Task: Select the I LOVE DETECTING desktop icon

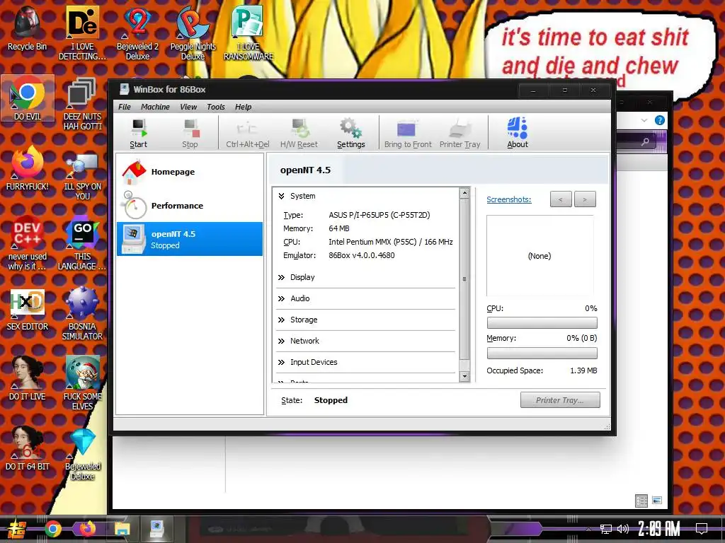Action: click(x=82, y=33)
